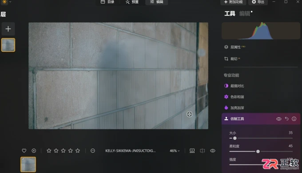Image resolution: width=302 pixels, height=173 pixels.
Task: Click the 专业功能 section heading
Action: 231,75
